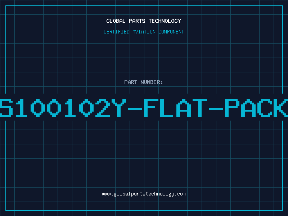The height and width of the screenshot is (216, 288).
Task: Click the word AVIATION in the subtitle
Action: pos(144,32)
